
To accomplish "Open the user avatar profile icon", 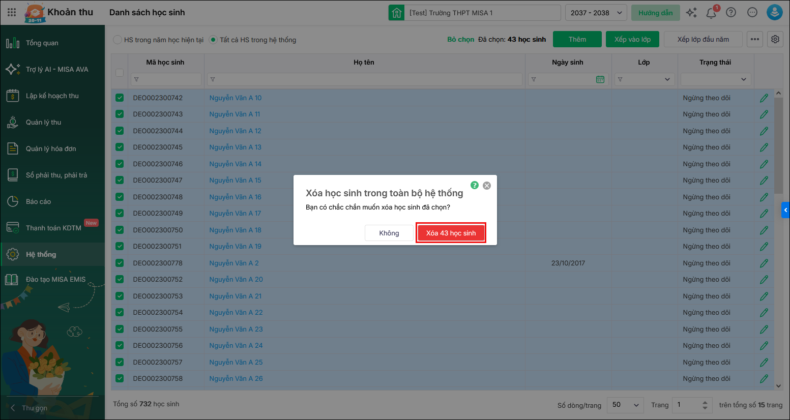I will (x=774, y=13).
